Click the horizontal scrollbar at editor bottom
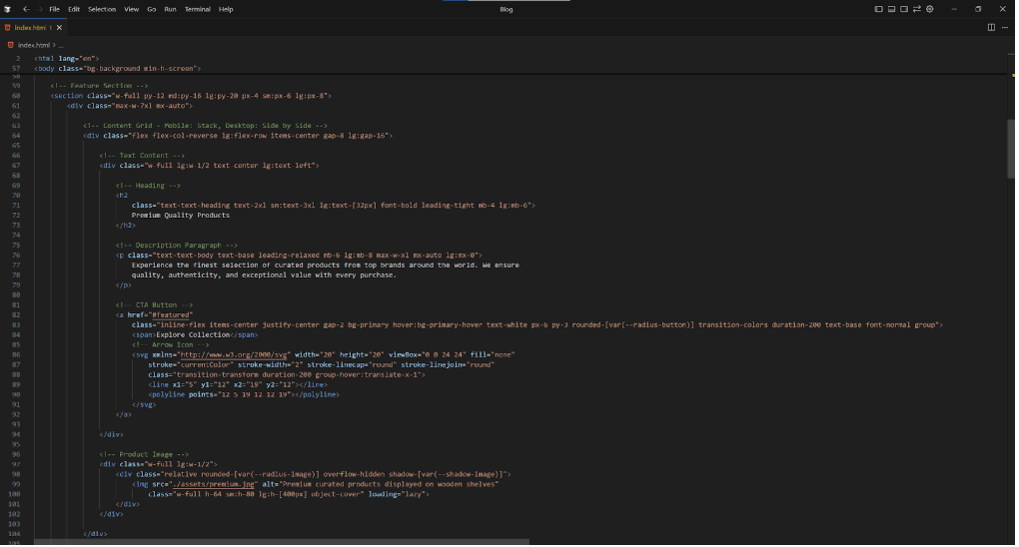 pos(280,542)
